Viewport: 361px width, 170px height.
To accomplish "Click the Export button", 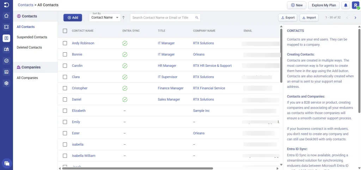I will [x=288, y=18].
